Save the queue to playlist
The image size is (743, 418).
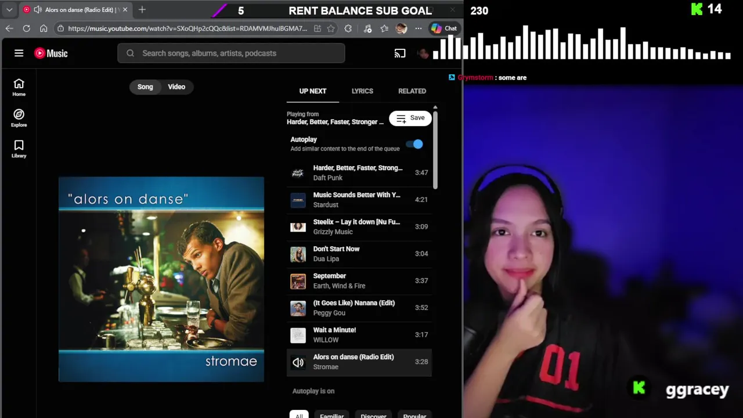(410, 118)
